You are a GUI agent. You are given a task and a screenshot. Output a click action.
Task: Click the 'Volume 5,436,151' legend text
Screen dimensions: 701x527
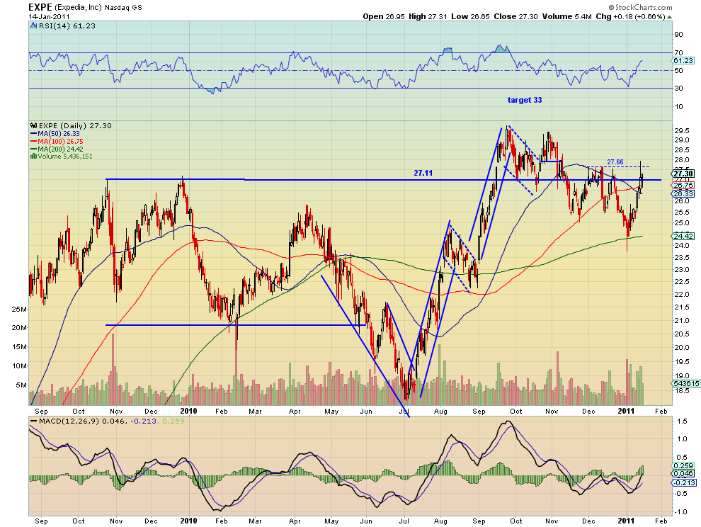(65, 156)
